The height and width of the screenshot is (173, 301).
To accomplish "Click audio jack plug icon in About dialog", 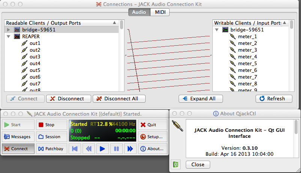I will pos(178,126).
